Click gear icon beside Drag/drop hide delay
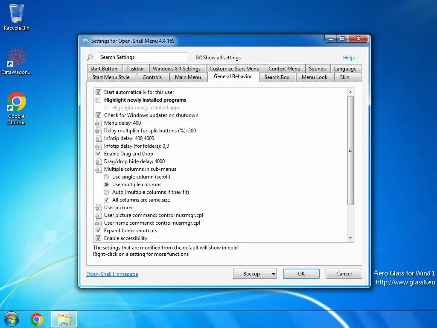The image size is (437, 328). click(98, 161)
